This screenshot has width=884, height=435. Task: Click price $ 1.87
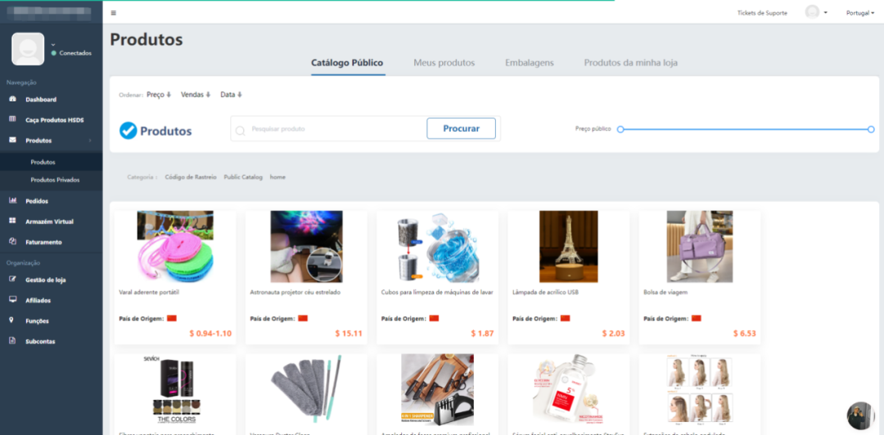pyautogui.click(x=482, y=334)
